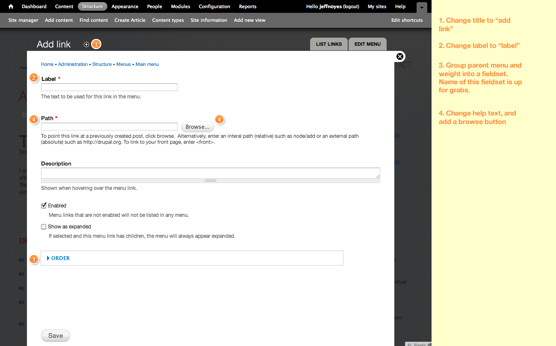
Task: Click the Edit shortcuts link
Action: [x=407, y=20]
